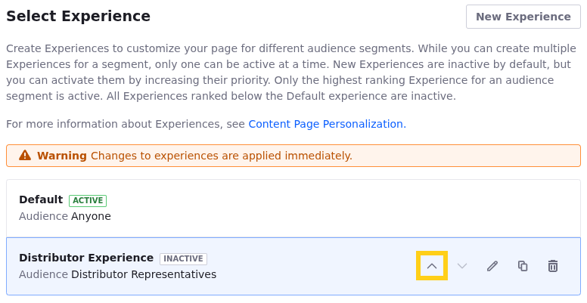Click the green ACTIVE status badge

coord(88,200)
